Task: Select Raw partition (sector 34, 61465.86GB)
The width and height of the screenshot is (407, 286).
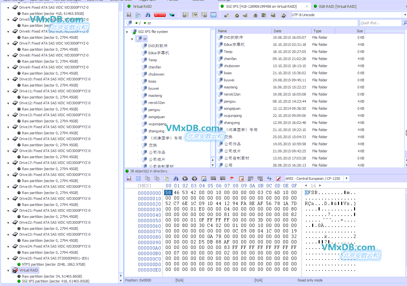Action: pos(52,276)
